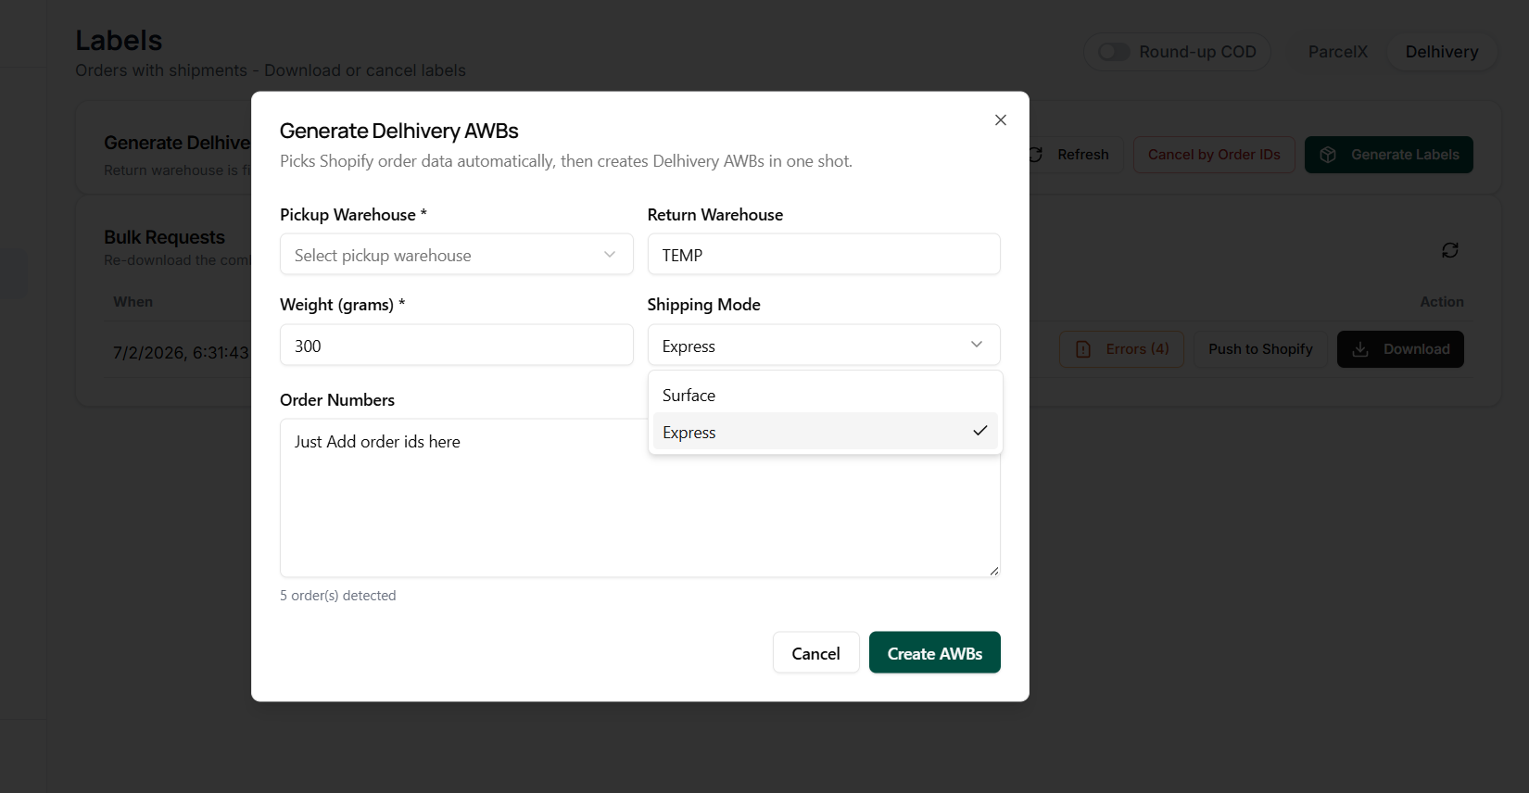
Task: Choose Surface shipping mode option
Action: (825, 395)
